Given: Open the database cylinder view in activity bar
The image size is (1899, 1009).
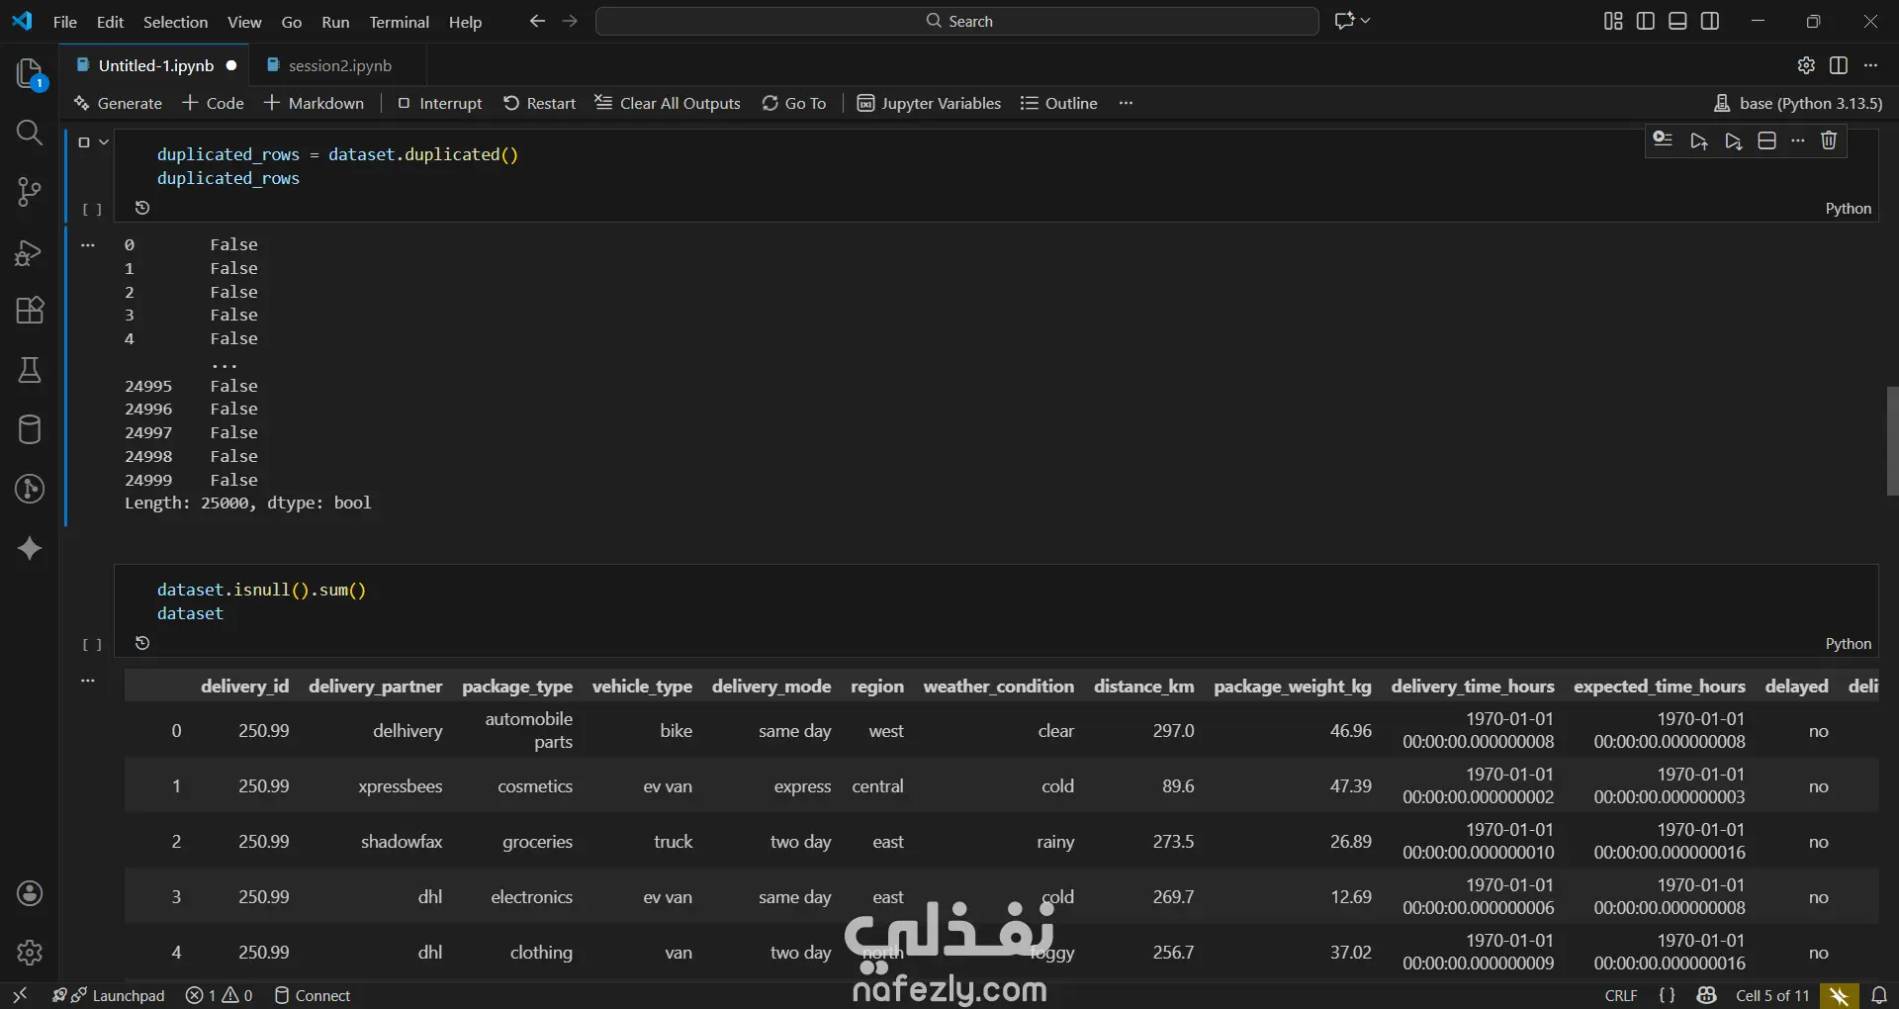Looking at the screenshot, I should [x=30, y=429].
